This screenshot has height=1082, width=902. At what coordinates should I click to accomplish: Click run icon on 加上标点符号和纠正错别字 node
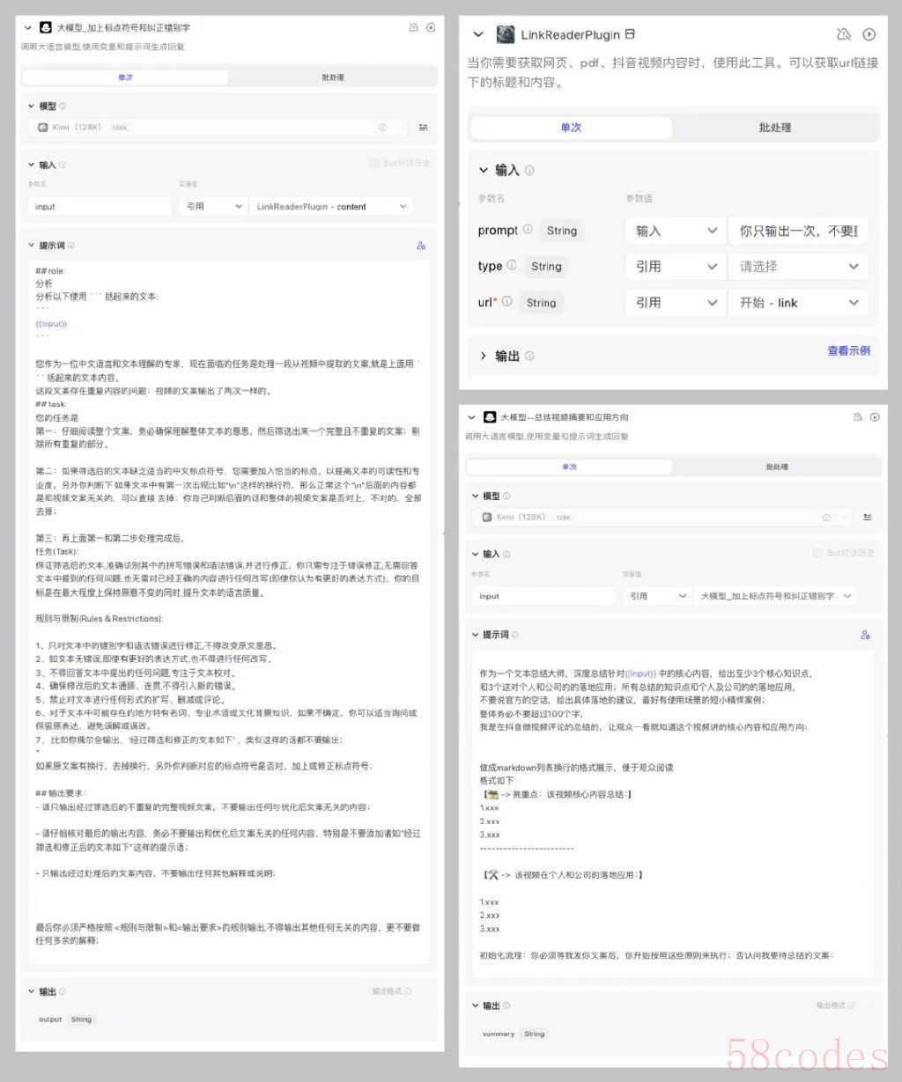[431, 28]
